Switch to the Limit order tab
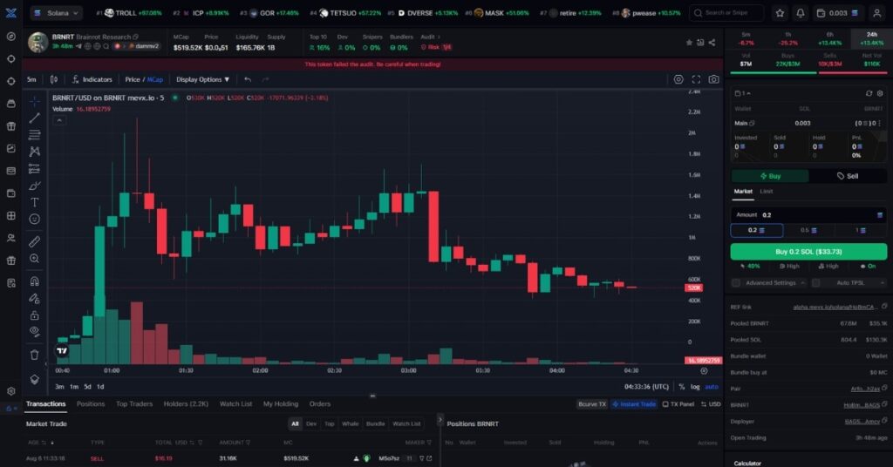This screenshot has width=893, height=467. tap(766, 192)
